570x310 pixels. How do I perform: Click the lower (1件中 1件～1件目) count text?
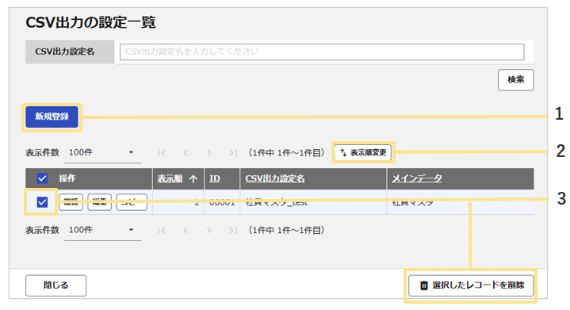point(286,231)
